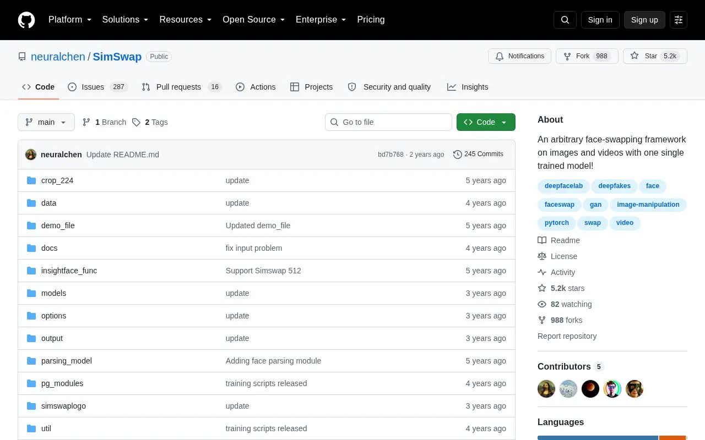Open search with the magnifier icon
The width and height of the screenshot is (705, 440).
click(x=565, y=20)
